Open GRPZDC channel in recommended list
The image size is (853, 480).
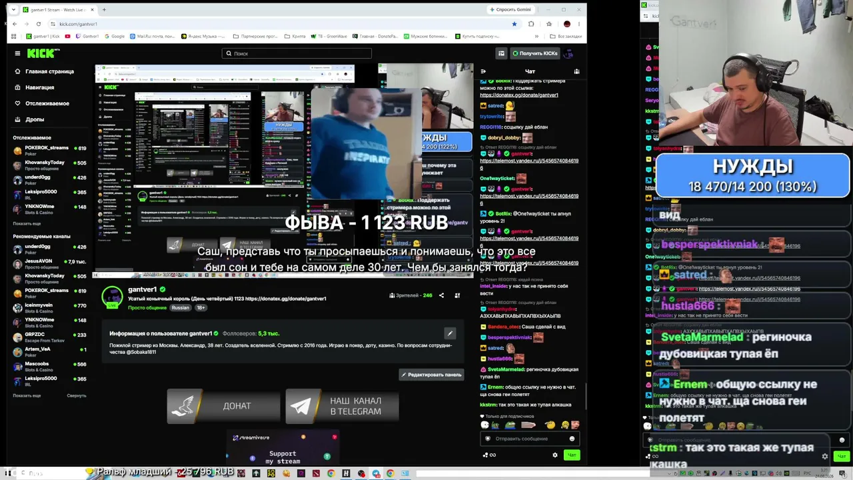(50, 336)
